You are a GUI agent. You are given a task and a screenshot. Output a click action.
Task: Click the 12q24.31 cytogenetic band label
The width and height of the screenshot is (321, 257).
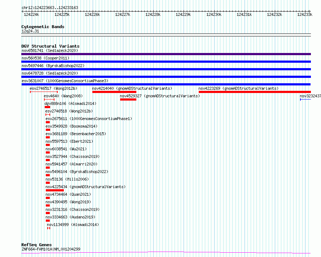[x=30, y=31]
